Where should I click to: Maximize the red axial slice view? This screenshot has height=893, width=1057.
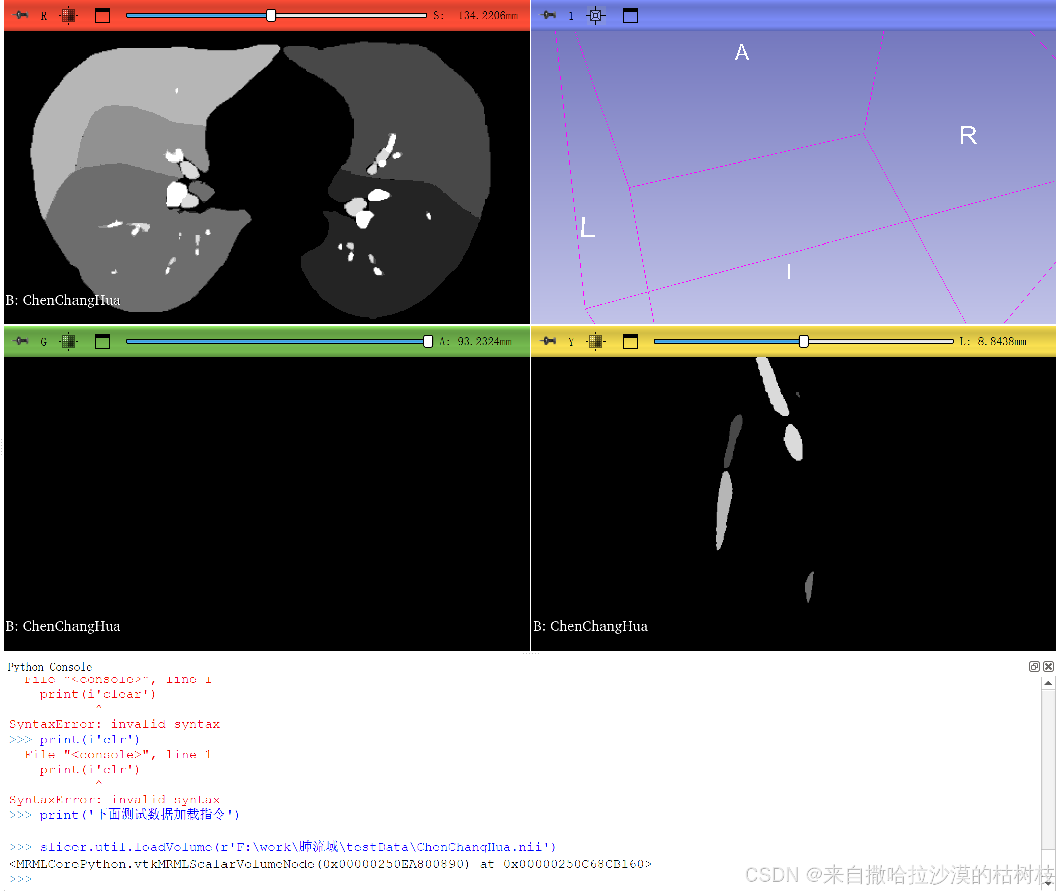pos(103,15)
